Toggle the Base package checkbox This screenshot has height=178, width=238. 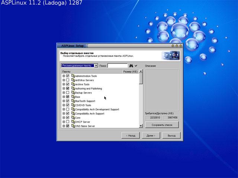tap(68, 97)
